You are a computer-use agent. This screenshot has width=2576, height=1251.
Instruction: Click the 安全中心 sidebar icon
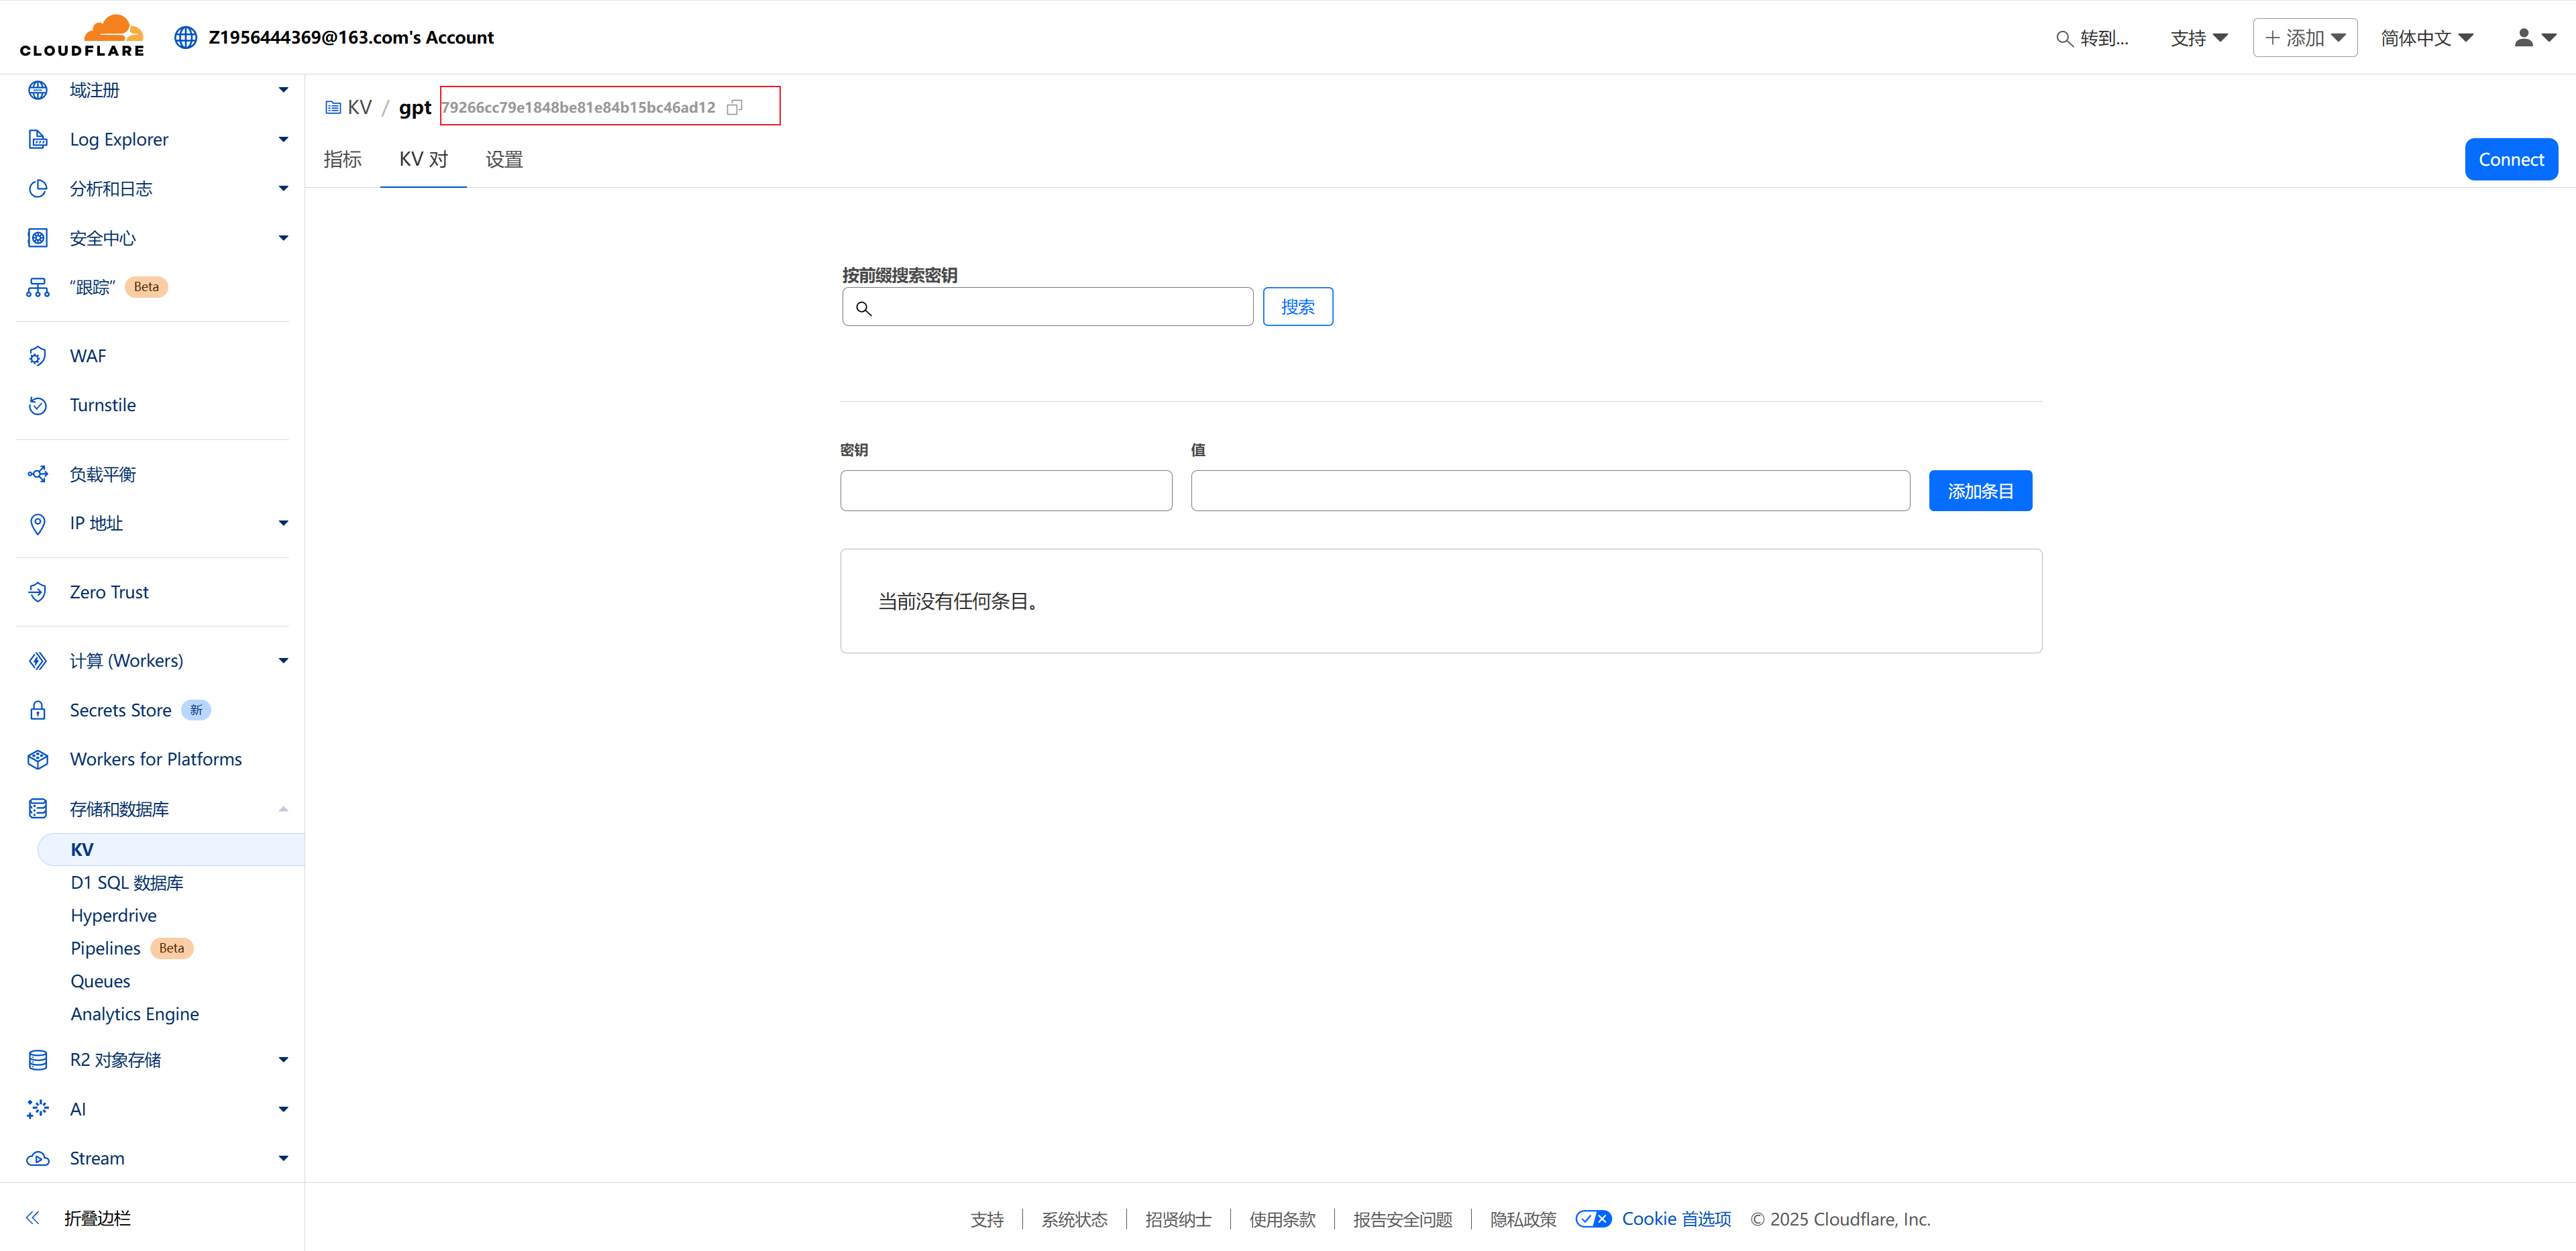click(x=38, y=238)
